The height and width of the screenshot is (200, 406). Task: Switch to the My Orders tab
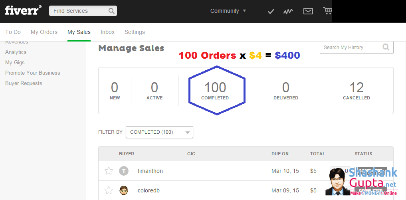pos(44,32)
